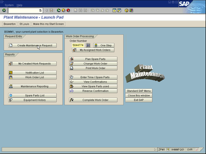
Task: Click the Find Next binoculars icon
Action: click(85, 10)
